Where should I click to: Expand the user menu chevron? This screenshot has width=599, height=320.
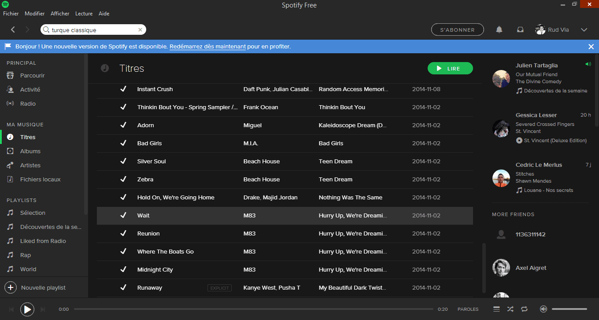[x=584, y=30]
